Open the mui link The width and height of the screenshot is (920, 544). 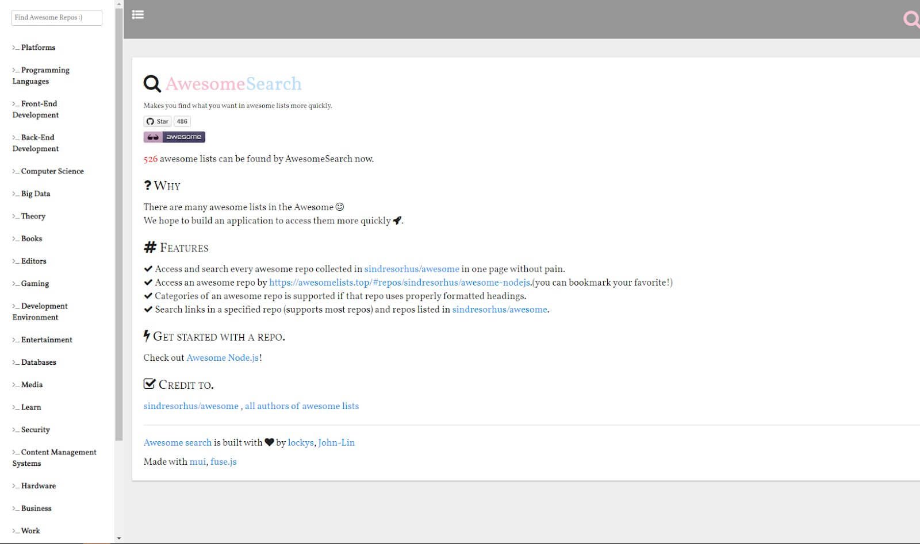point(198,462)
